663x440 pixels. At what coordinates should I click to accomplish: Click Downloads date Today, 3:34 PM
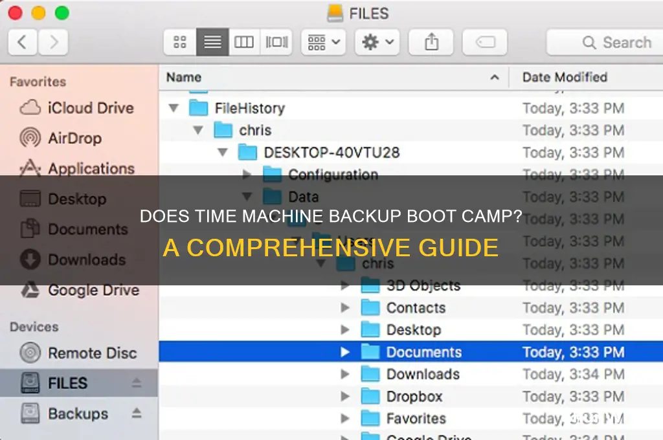click(574, 374)
